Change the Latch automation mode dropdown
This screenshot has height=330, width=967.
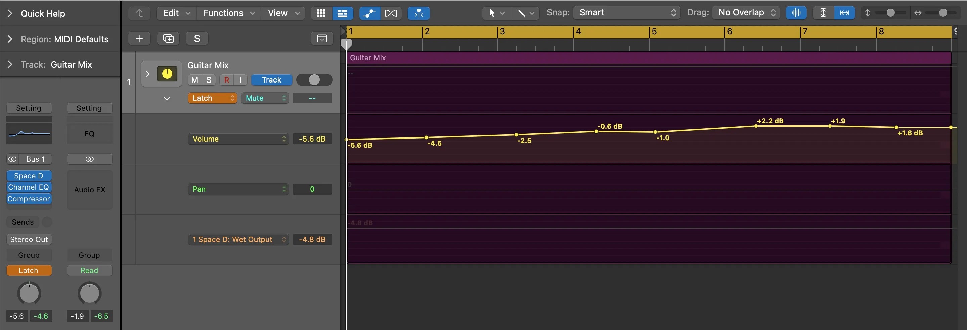[212, 98]
